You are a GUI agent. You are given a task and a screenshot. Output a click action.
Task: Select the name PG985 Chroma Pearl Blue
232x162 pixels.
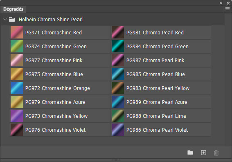155,74
